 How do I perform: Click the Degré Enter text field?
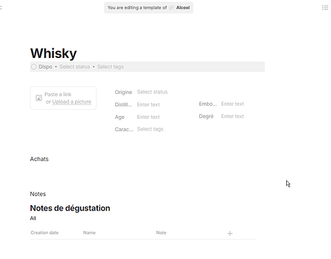pyautogui.click(x=232, y=116)
